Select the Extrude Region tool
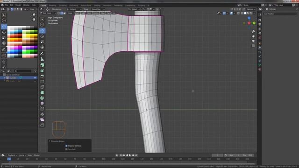The width and height of the screenshot is (299, 168). pyautogui.click(x=42, y=65)
